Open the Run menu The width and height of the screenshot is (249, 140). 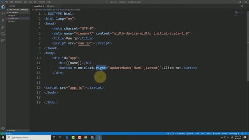[x=35, y=2]
